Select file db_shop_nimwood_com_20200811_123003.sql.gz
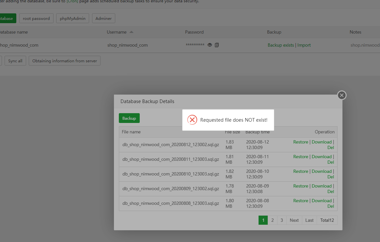380x242 pixels. click(x=171, y=159)
